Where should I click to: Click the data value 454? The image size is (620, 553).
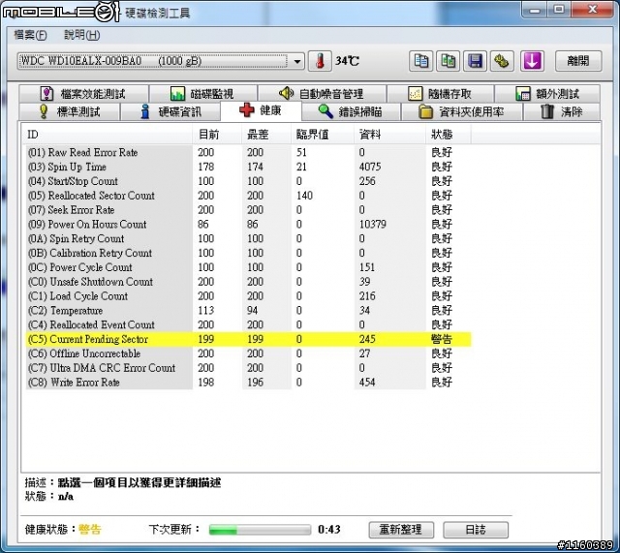[367, 383]
